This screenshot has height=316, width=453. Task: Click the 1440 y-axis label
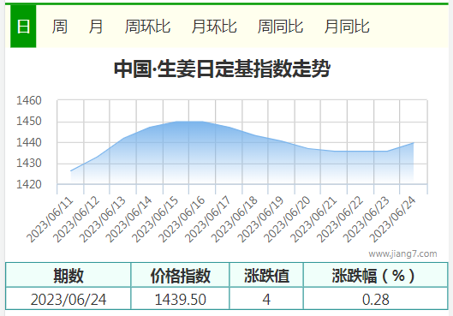pyautogui.click(x=29, y=142)
